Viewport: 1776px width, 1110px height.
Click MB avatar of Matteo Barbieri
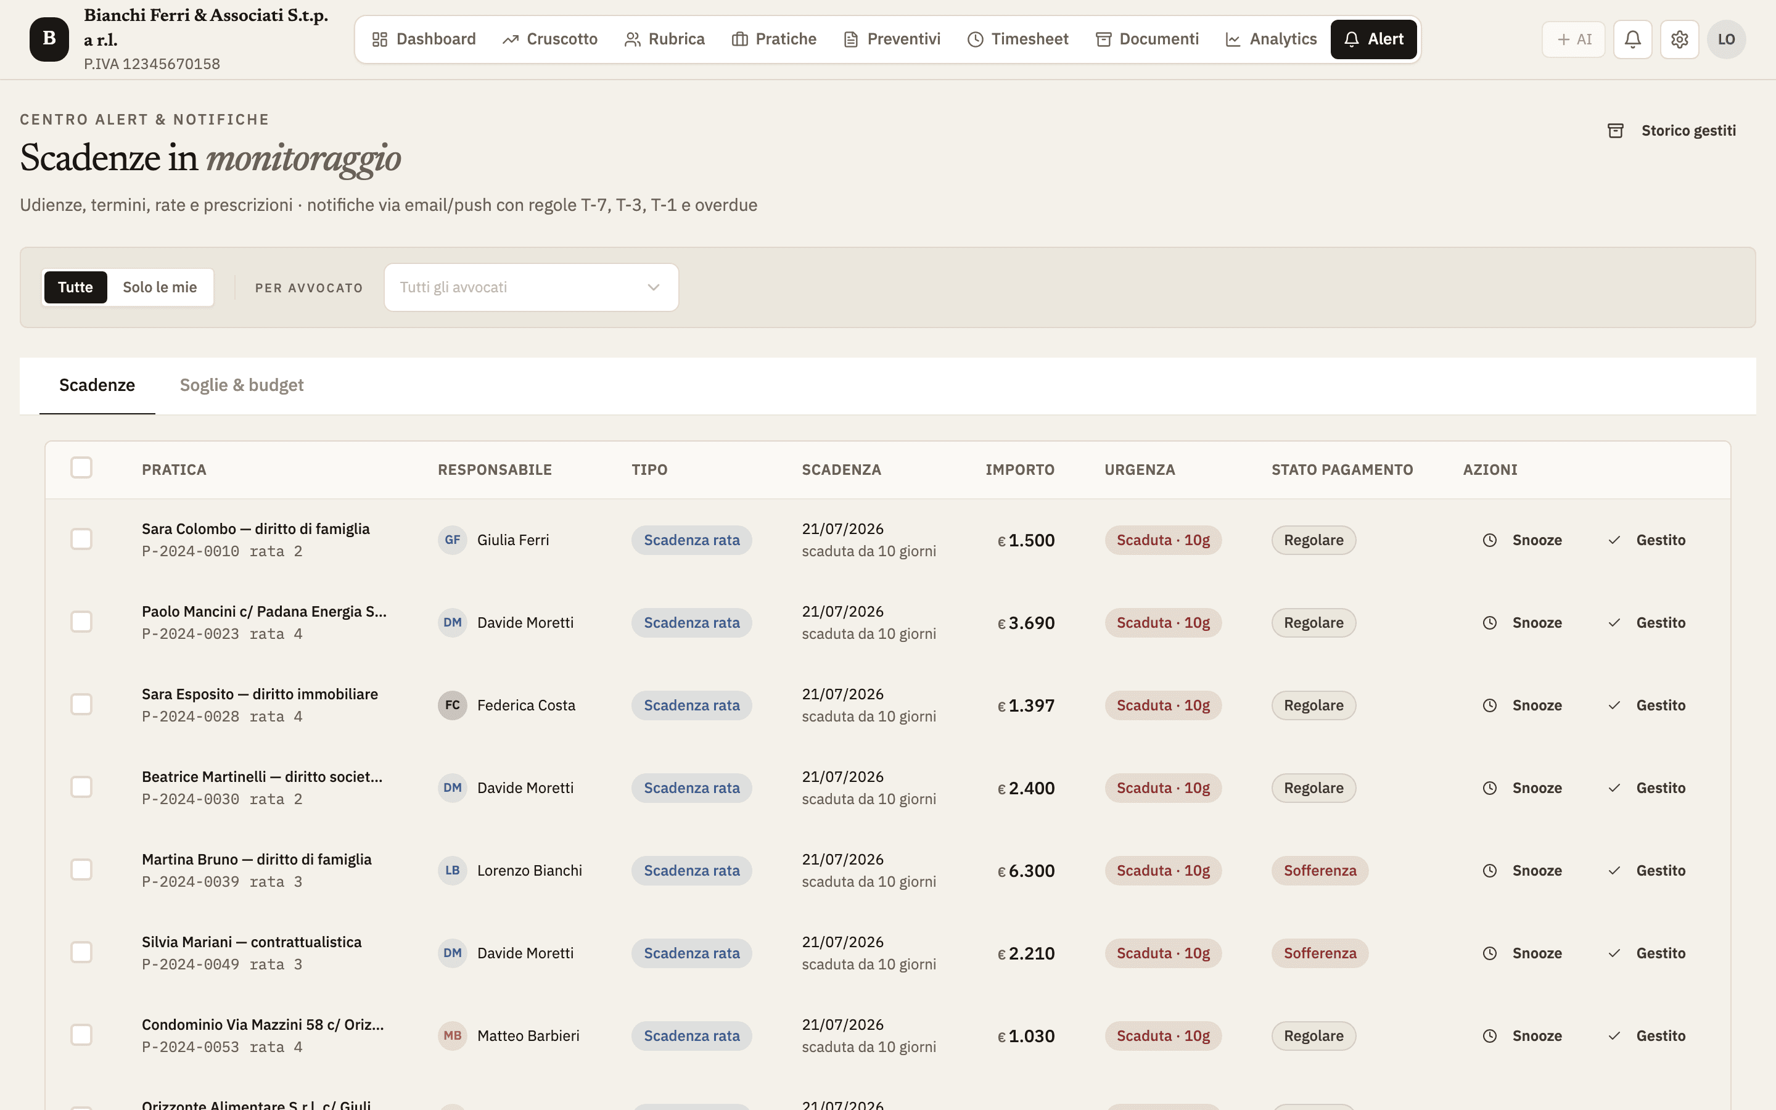[452, 1036]
